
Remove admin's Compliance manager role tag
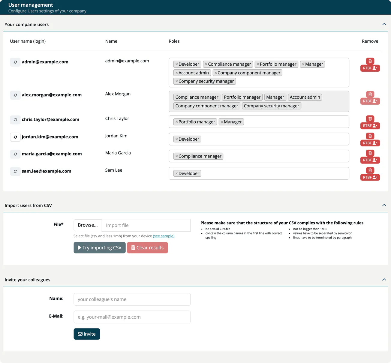tap(206, 64)
